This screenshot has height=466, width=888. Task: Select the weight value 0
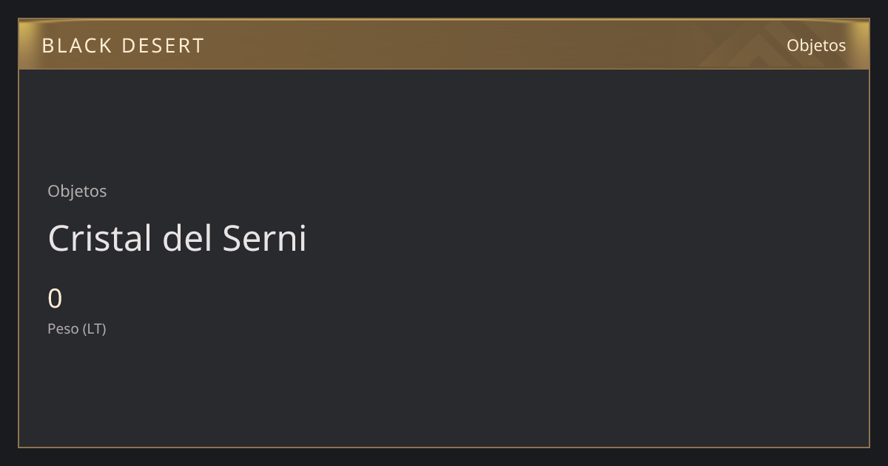tap(55, 299)
